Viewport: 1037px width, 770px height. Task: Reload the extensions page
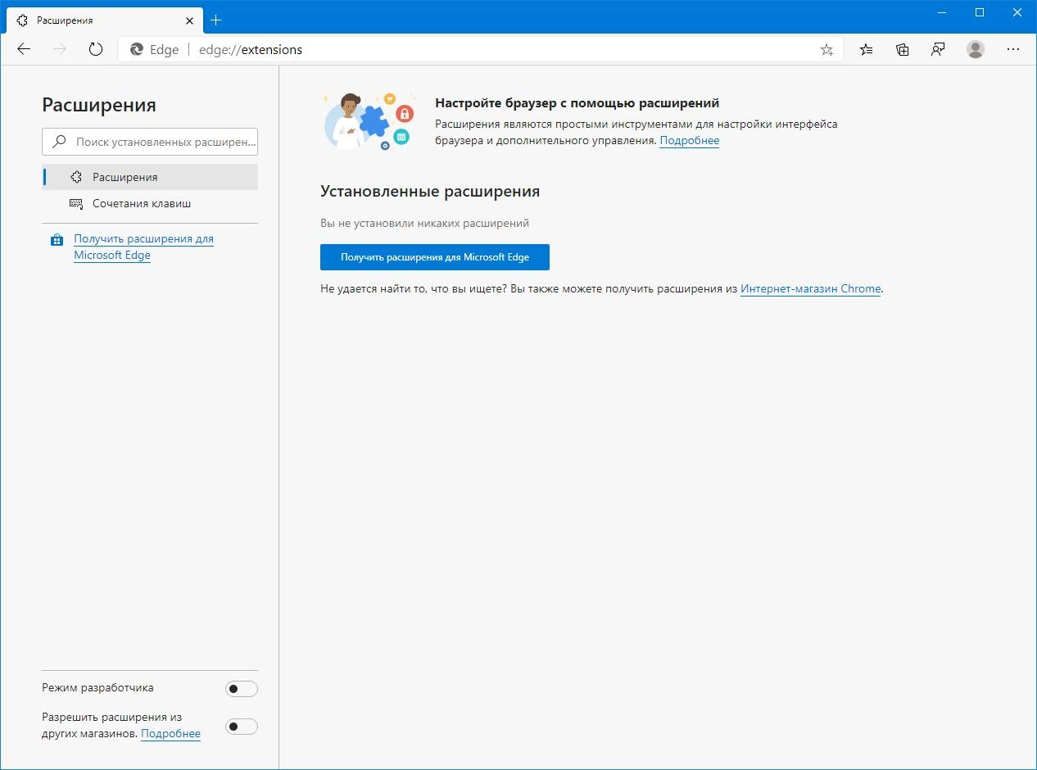(x=96, y=49)
